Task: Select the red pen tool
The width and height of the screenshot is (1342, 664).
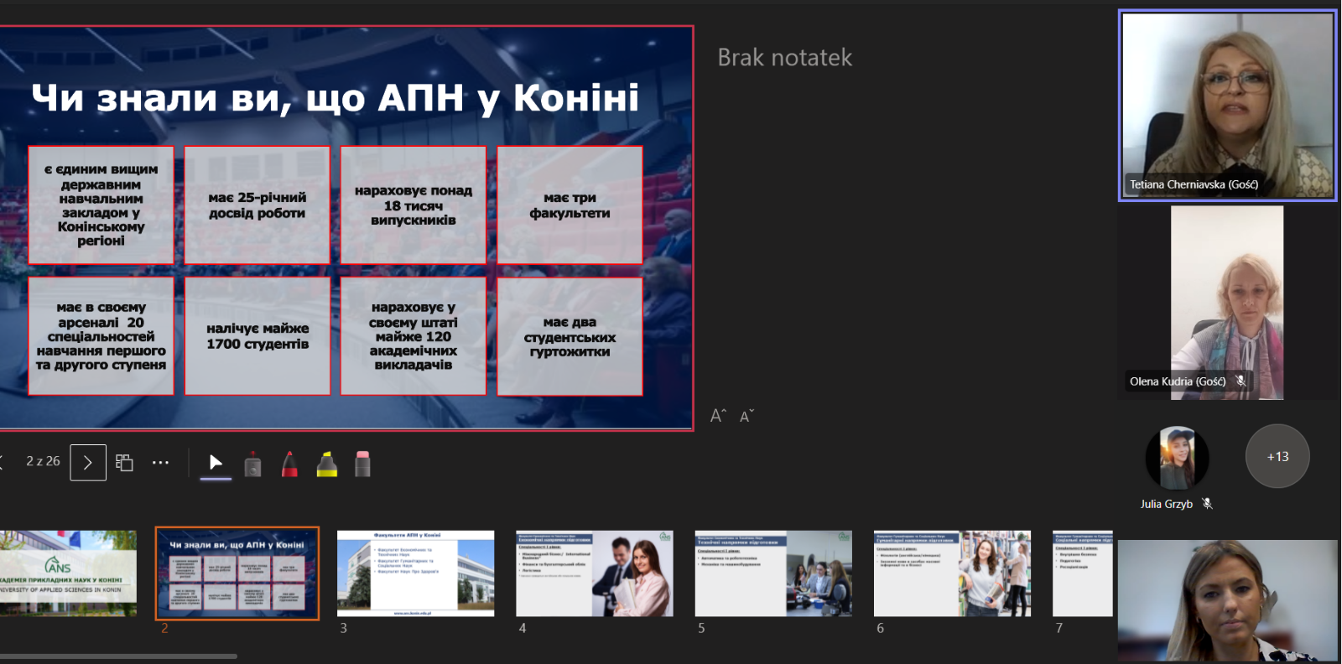Action: pyautogui.click(x=289, y=464)
